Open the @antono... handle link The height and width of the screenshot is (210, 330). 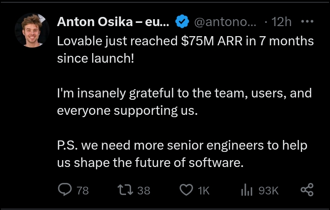226,22
